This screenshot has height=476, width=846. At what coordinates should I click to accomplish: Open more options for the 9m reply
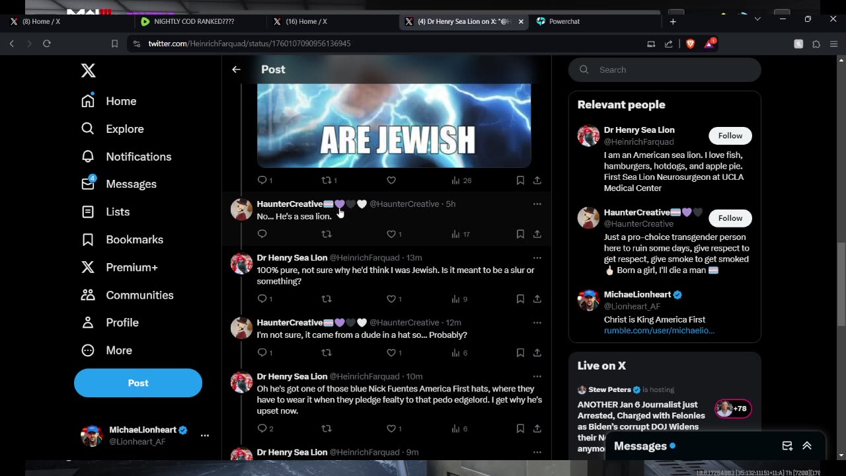[x=537, y=452]
